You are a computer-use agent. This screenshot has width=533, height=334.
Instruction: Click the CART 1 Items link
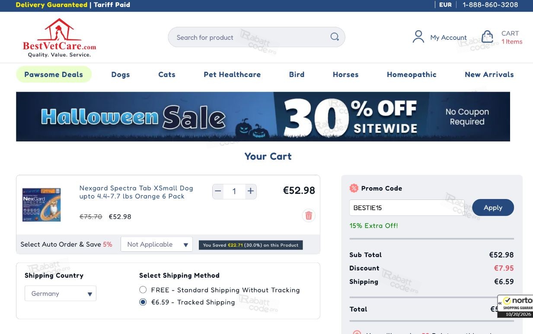click(x=512, y=37)
